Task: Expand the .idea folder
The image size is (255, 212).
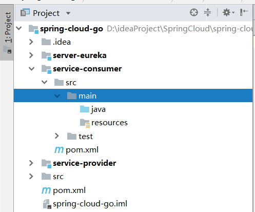Action: click(x=31, y=42)
